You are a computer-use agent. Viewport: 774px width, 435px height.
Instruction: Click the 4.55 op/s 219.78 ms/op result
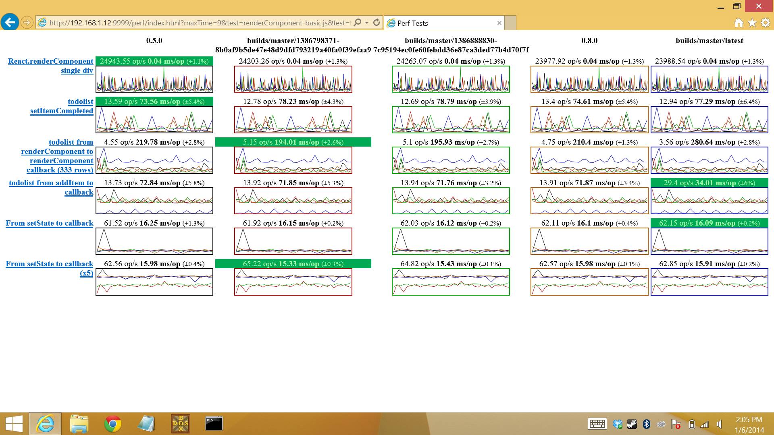pyautogui.click(x=154, y=142)
